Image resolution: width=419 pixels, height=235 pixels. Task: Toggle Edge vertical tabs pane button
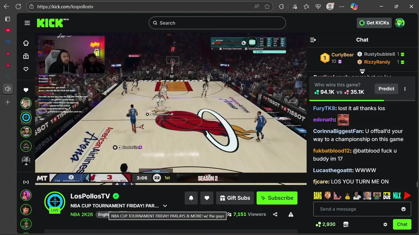tap(8, 19)
